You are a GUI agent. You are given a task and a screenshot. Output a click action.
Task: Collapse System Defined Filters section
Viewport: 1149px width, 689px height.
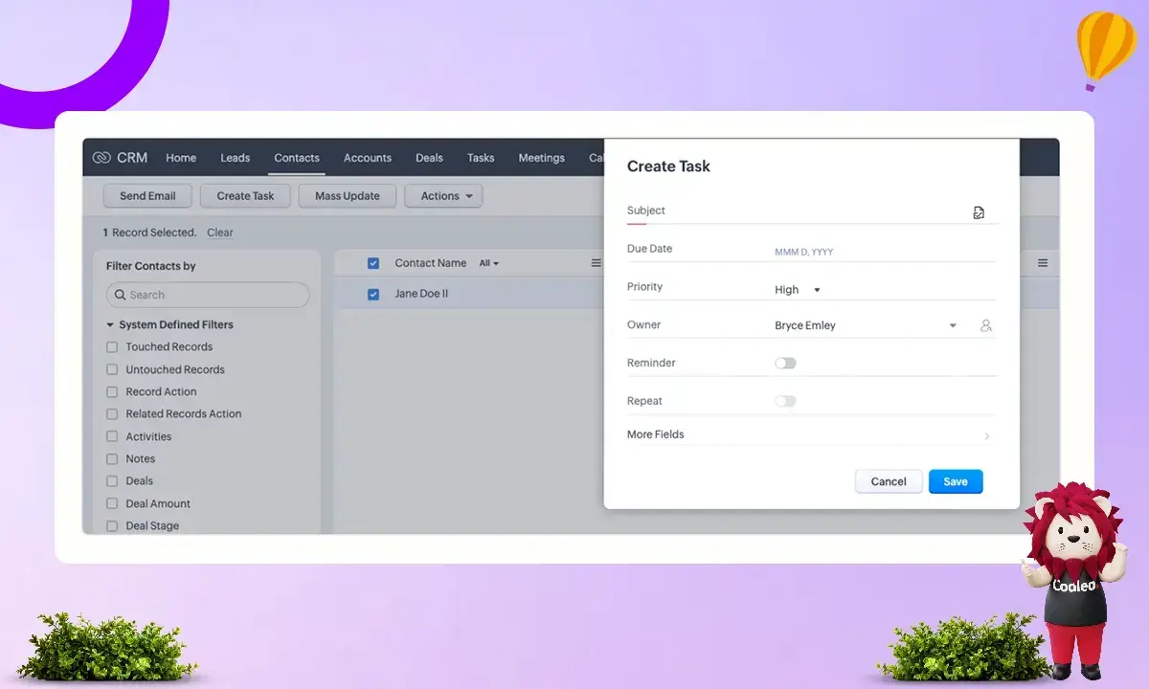(110, 325)
